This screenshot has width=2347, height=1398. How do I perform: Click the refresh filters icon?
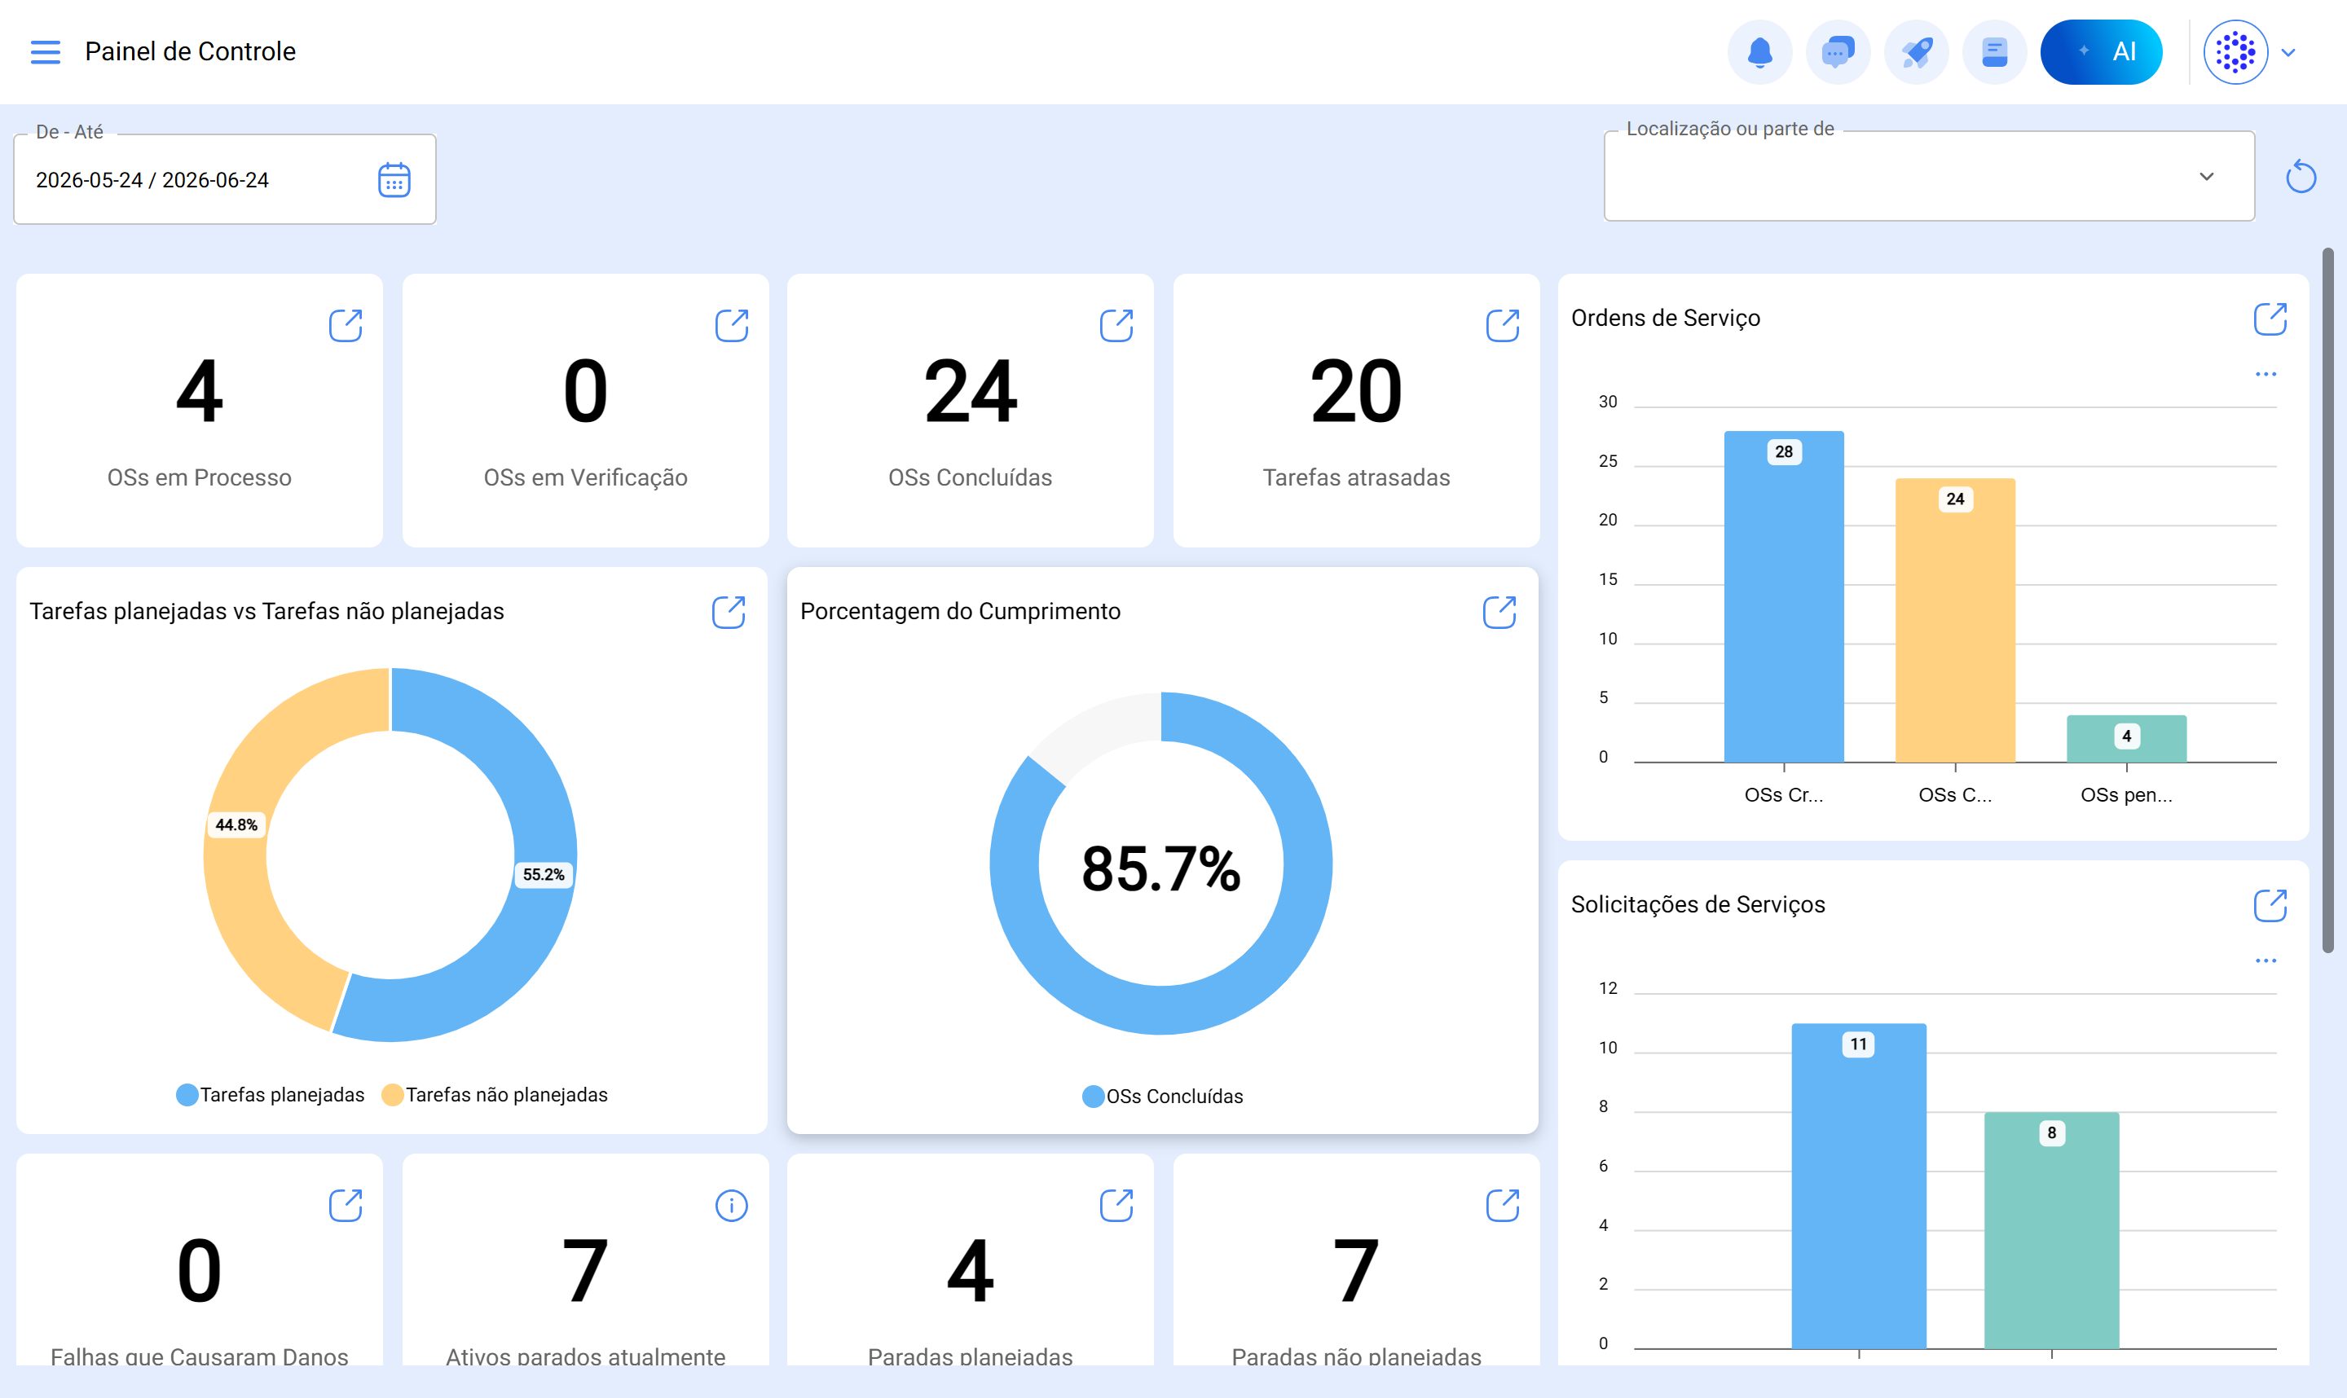click(x=2300, y=176)
